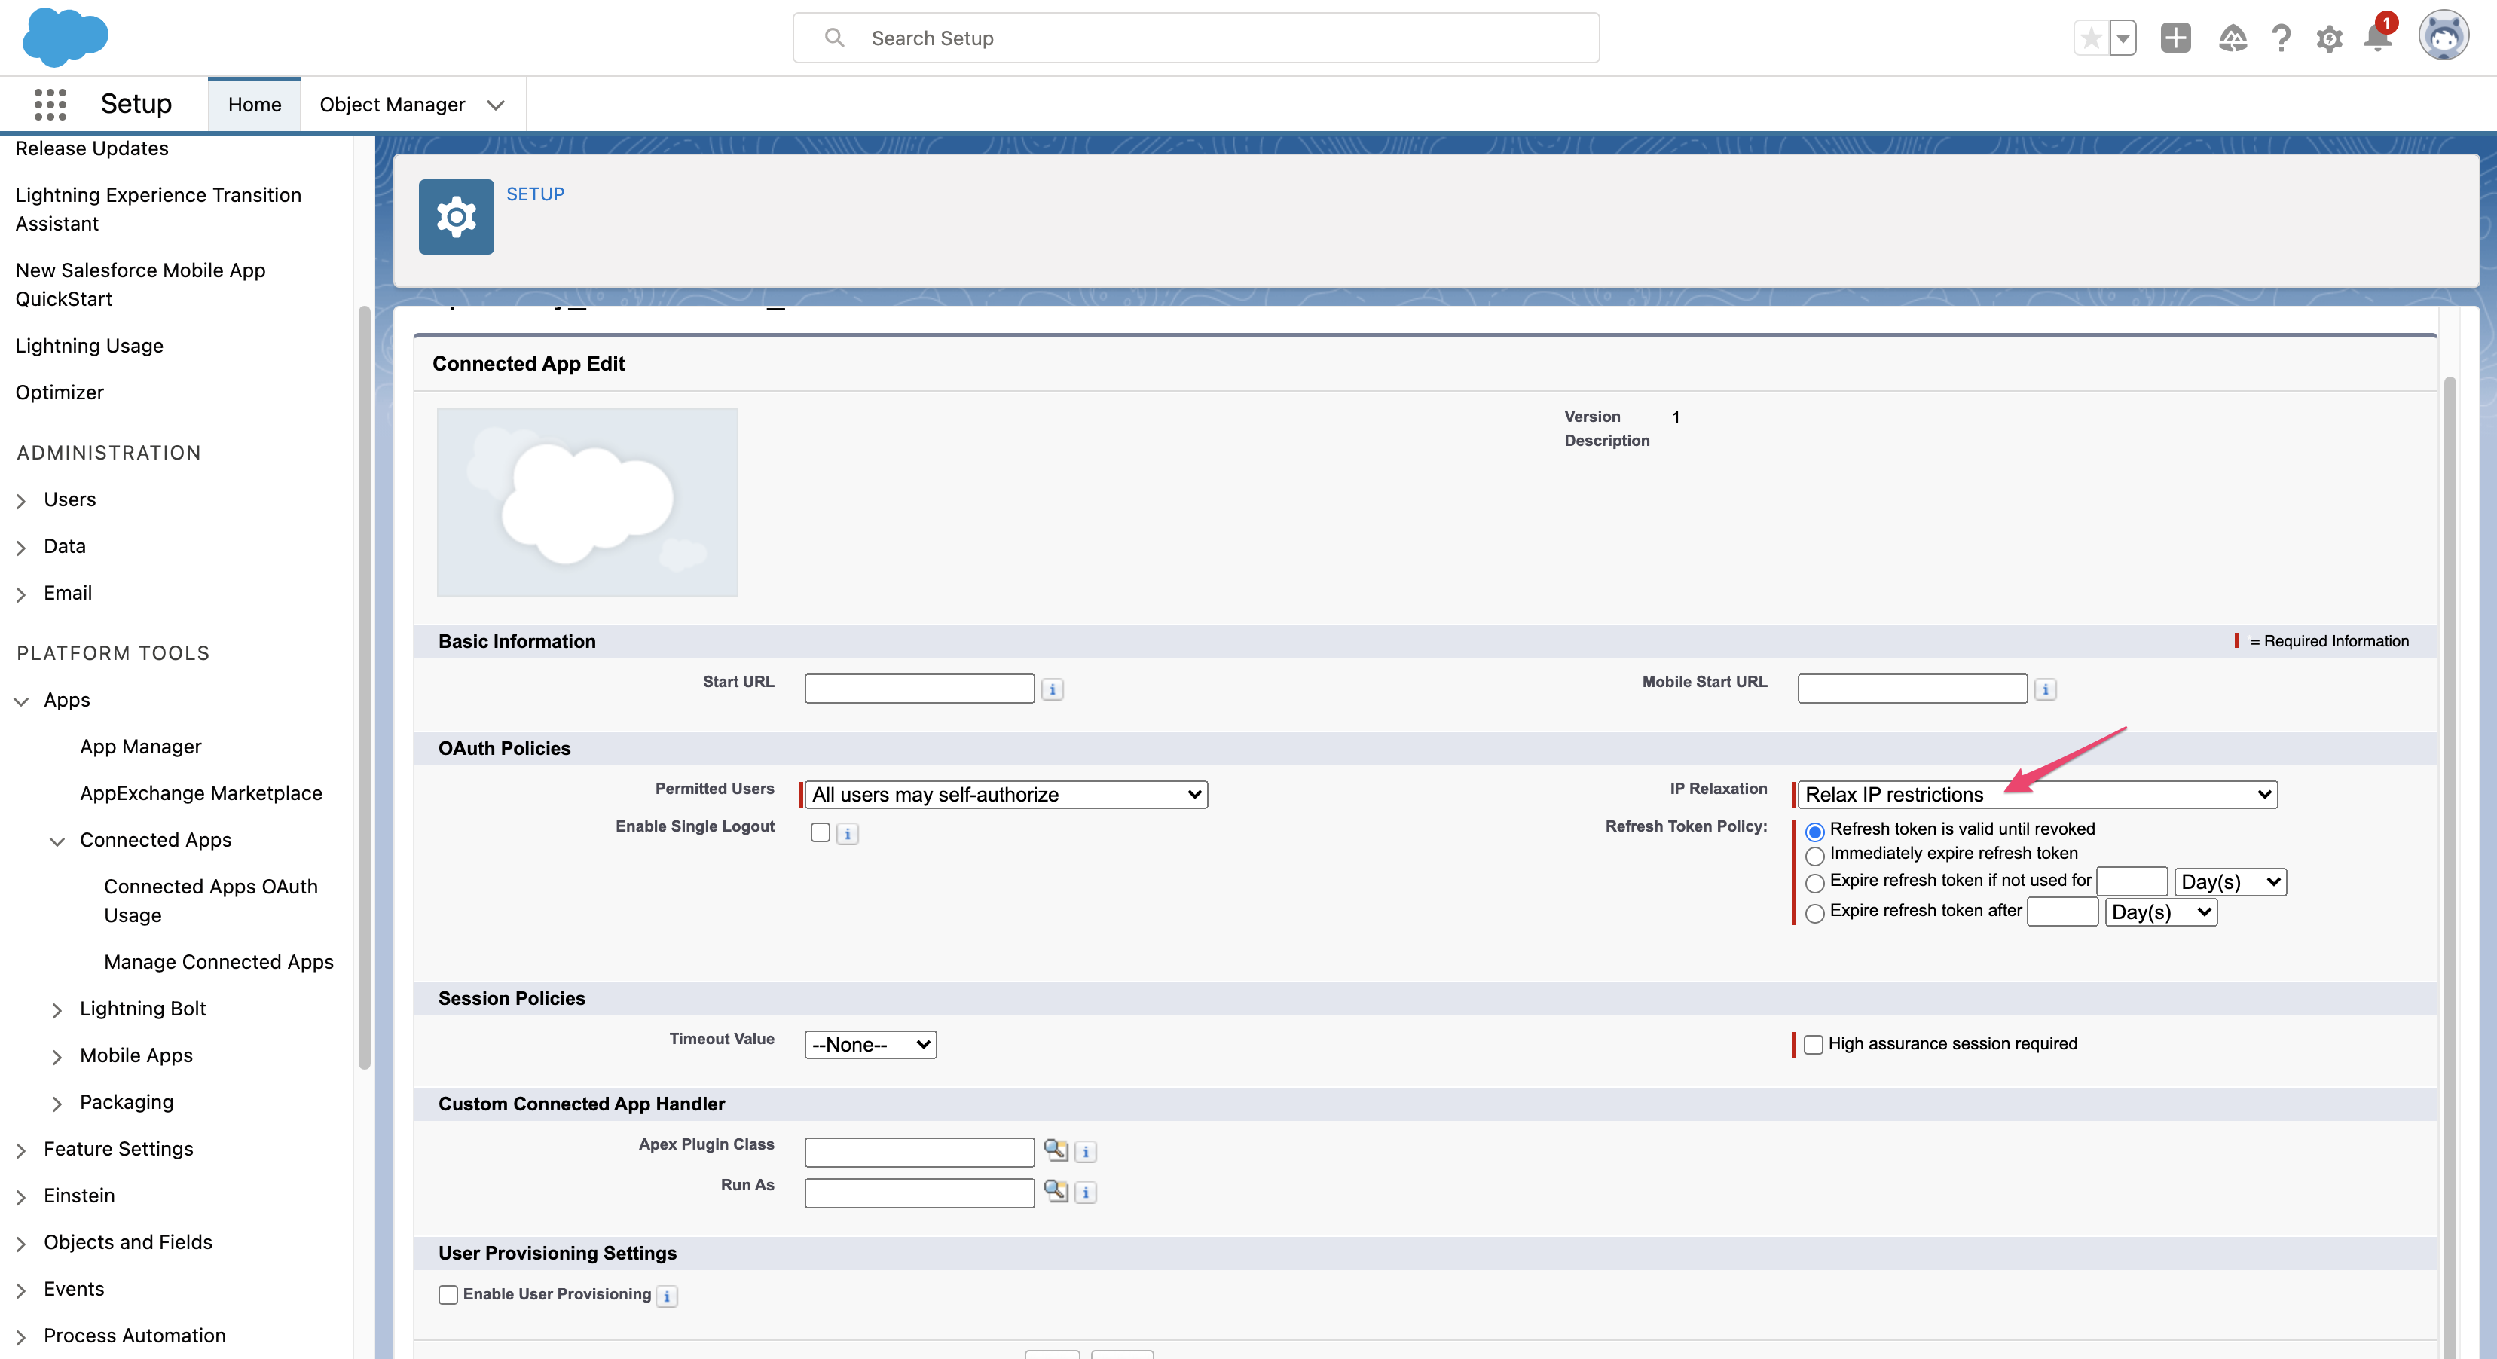Expand the Data section
The width and height of the screenshot is (2497, 1359).
click(21, 547)
